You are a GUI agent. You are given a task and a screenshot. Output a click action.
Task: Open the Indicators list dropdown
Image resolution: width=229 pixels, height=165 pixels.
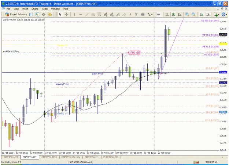(x=217, y=14)
